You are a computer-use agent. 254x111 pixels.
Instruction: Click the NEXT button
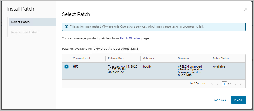point(239,100)
